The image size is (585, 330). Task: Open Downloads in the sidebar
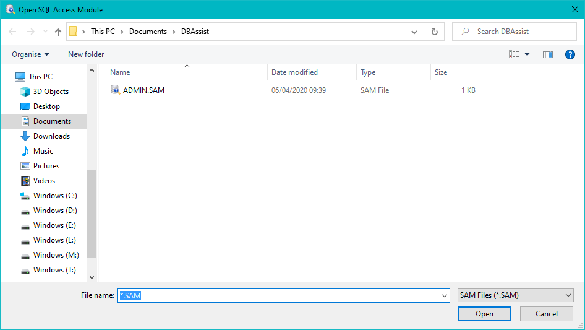click(51, 136)
